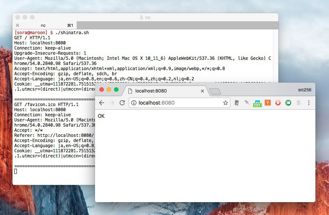The width and height of the screenshot is (329, 215).
Task: Click 'Accept-Encoding: gzip, deflate, sdch, br' line
Action: [66, 74]
